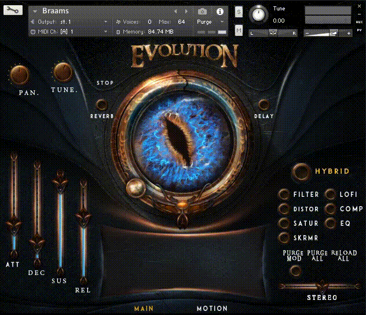Take a snapshot with the camera icon
The height and width of the screenshot is (315, 366).
coord(202,11)
